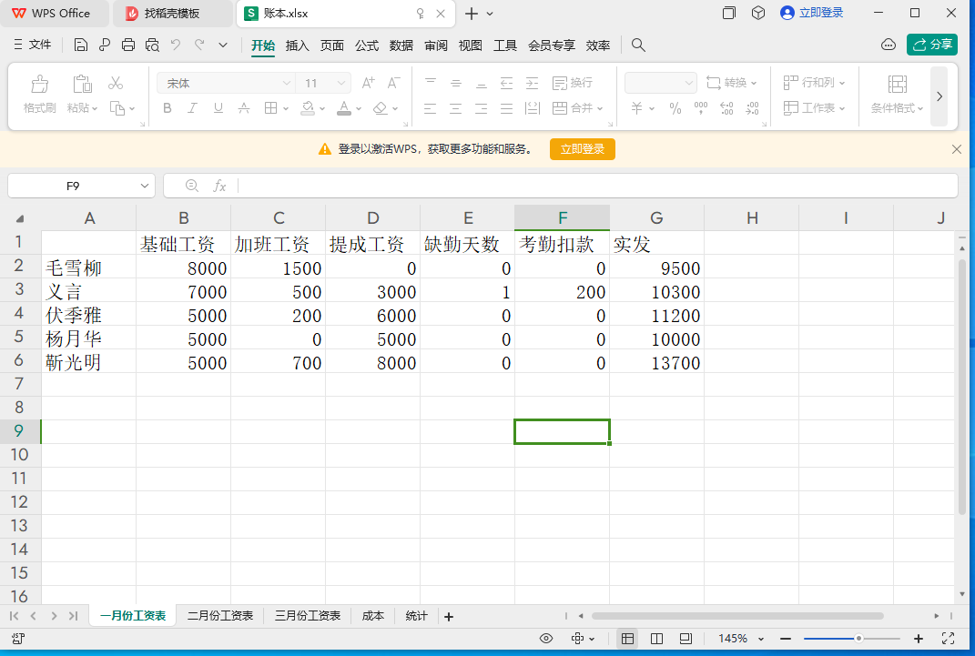
Task: Open conditional formatting (条件格式) menu
Action: 898,94
